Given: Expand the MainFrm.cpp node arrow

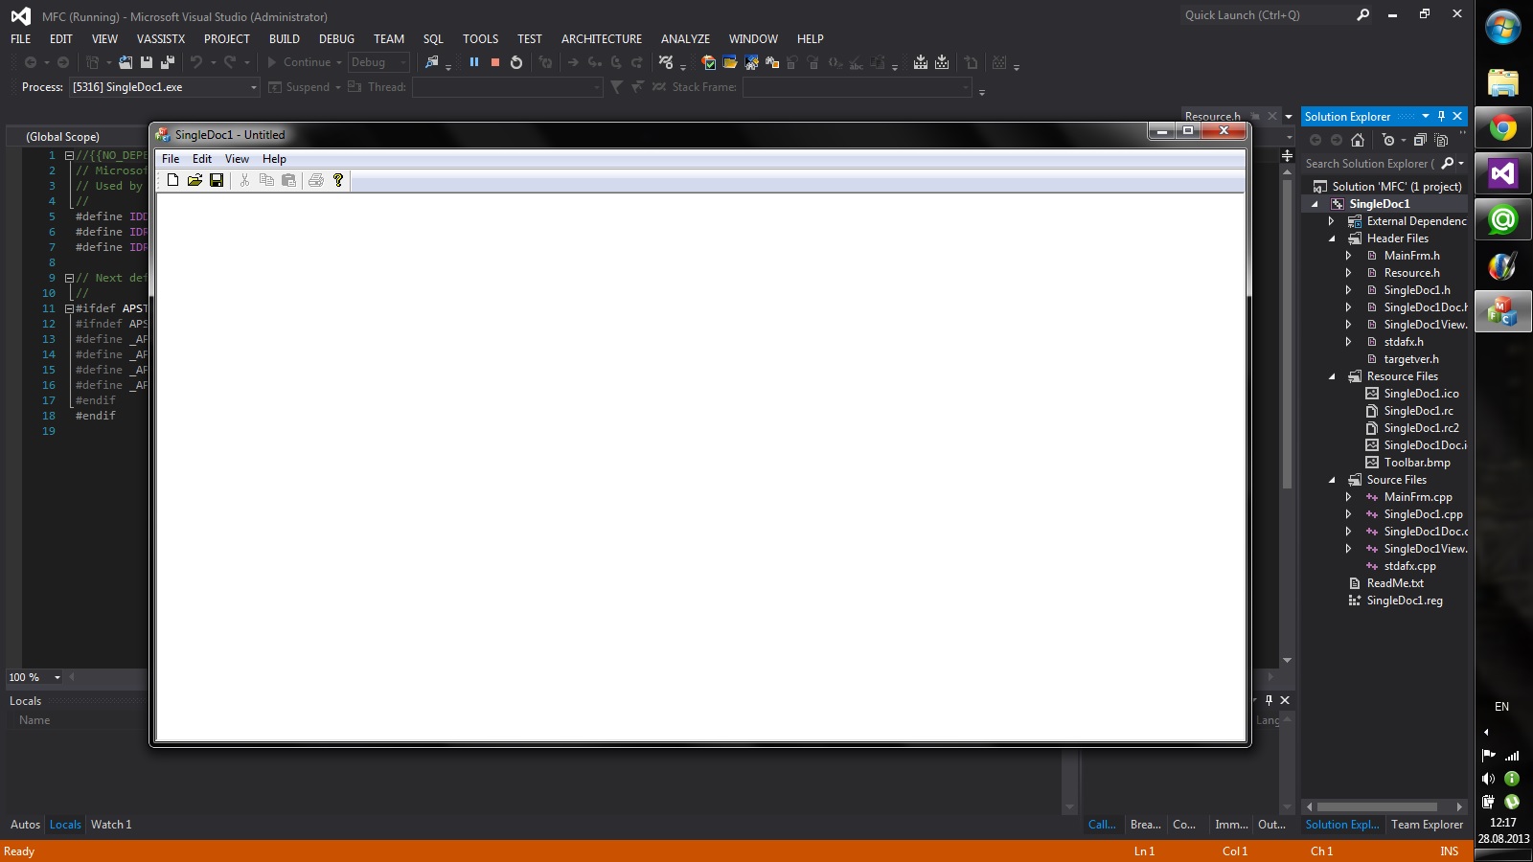Looking at the screenshot, I should pyautogui.click(x=1348, y=497).
